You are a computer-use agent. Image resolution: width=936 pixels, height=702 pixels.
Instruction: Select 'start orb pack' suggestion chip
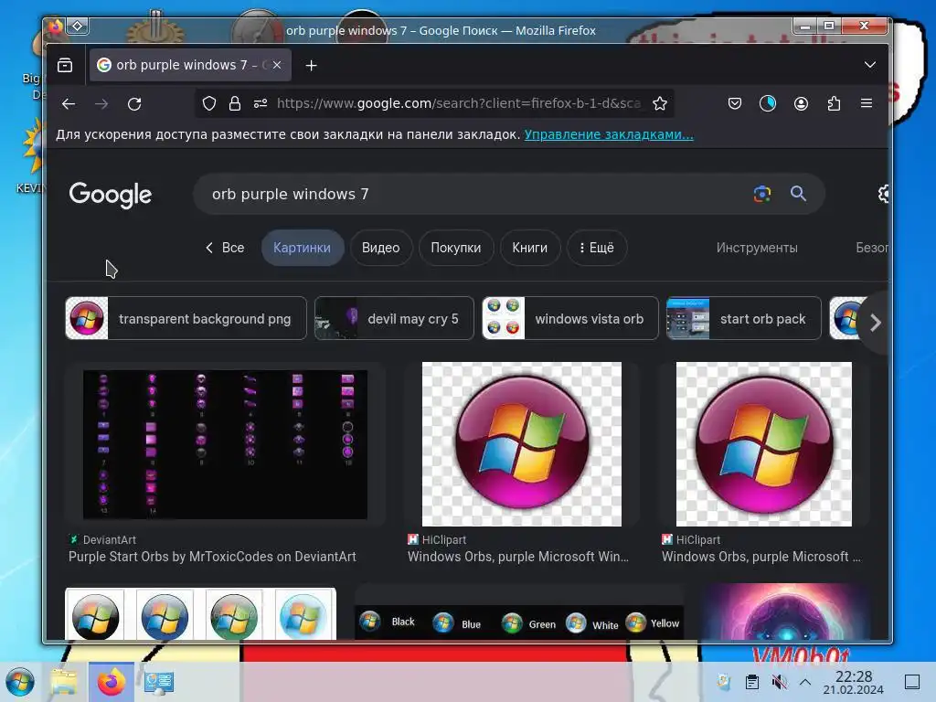tap(743, 319)
